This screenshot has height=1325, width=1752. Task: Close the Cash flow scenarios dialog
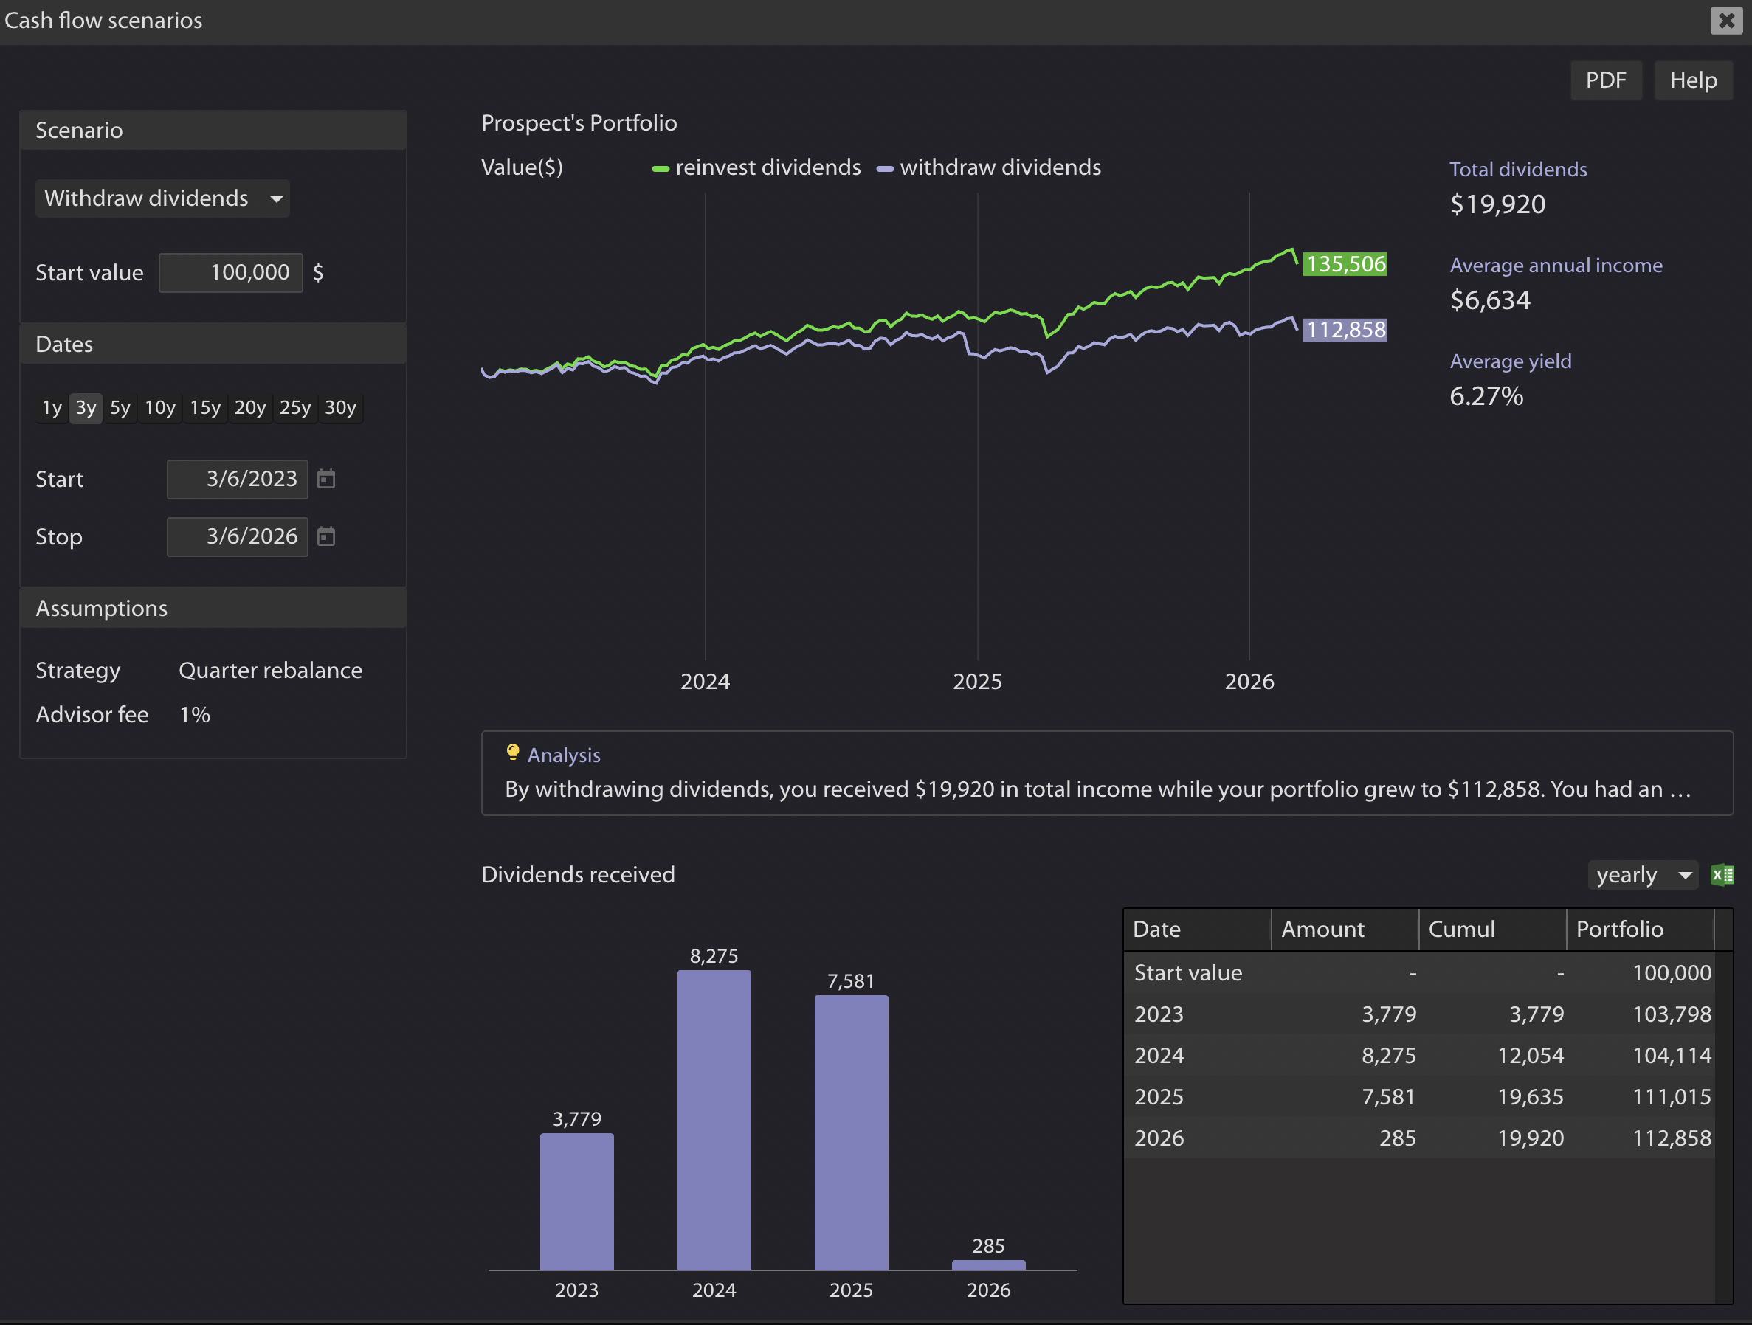[1726, 21]
